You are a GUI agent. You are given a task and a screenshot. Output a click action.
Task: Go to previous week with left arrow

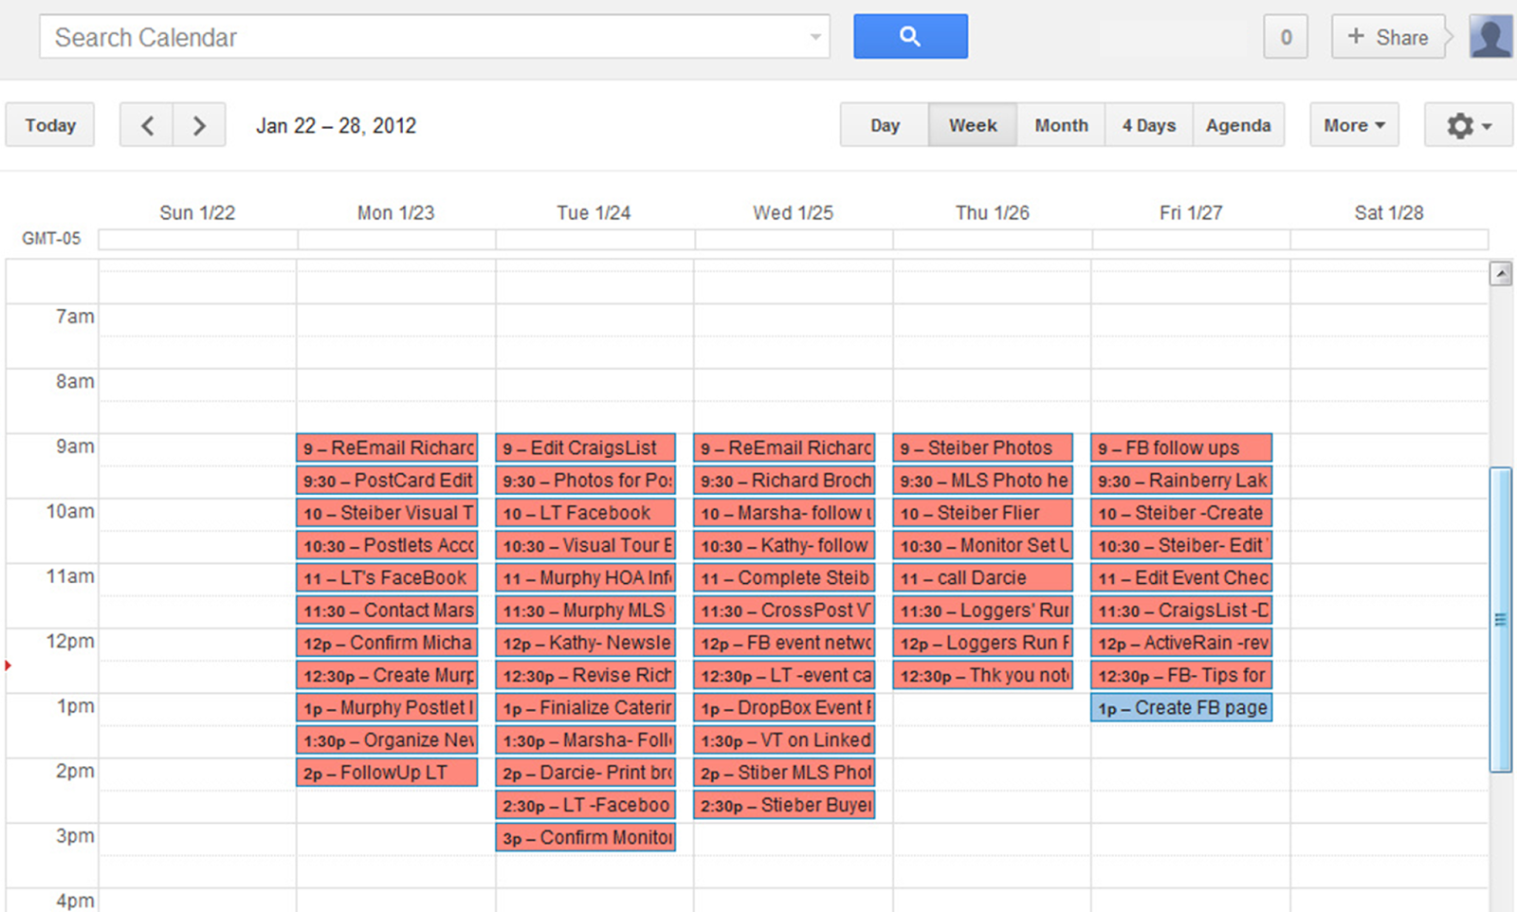pos(147,125)
